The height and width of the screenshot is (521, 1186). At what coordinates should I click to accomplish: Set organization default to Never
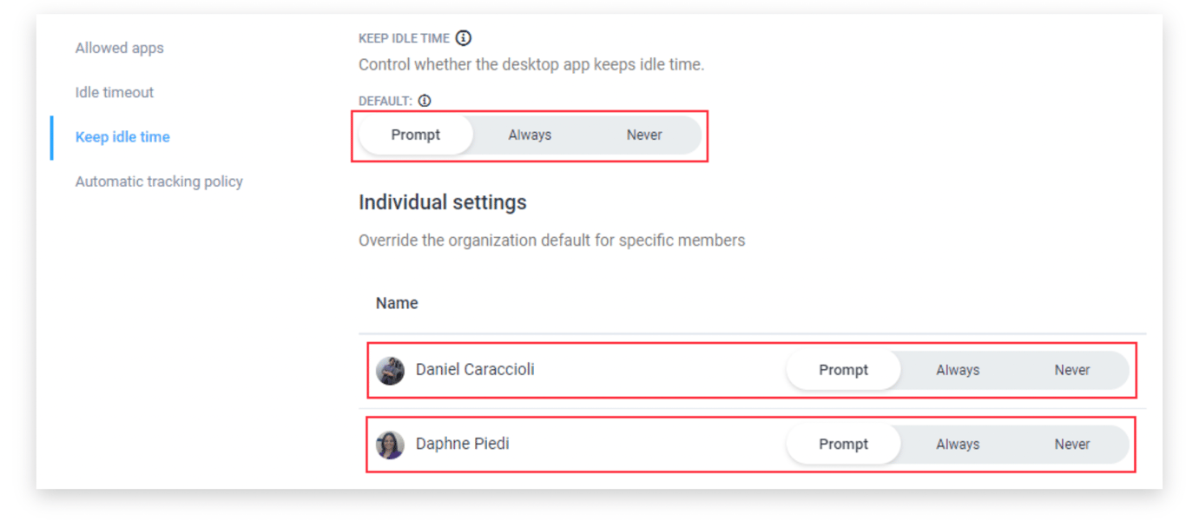pos(644,135)
